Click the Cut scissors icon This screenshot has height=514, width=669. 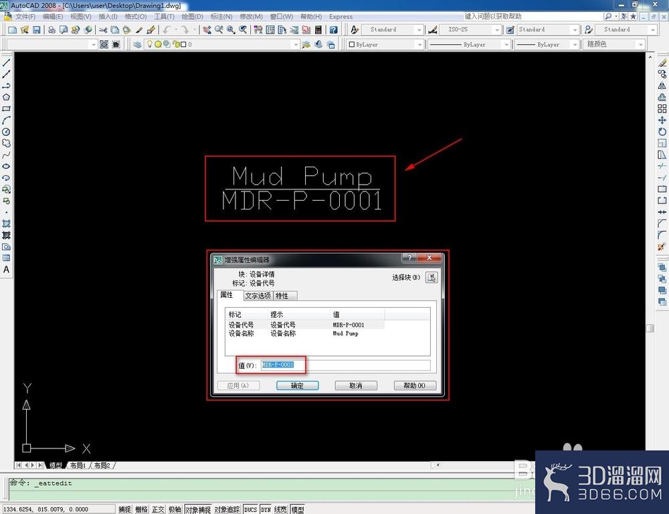coord(103,30)
